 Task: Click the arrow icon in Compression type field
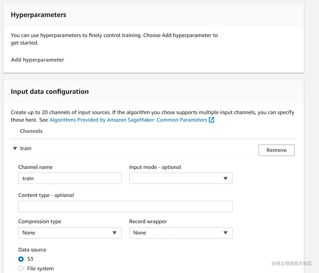coord(115,233)
